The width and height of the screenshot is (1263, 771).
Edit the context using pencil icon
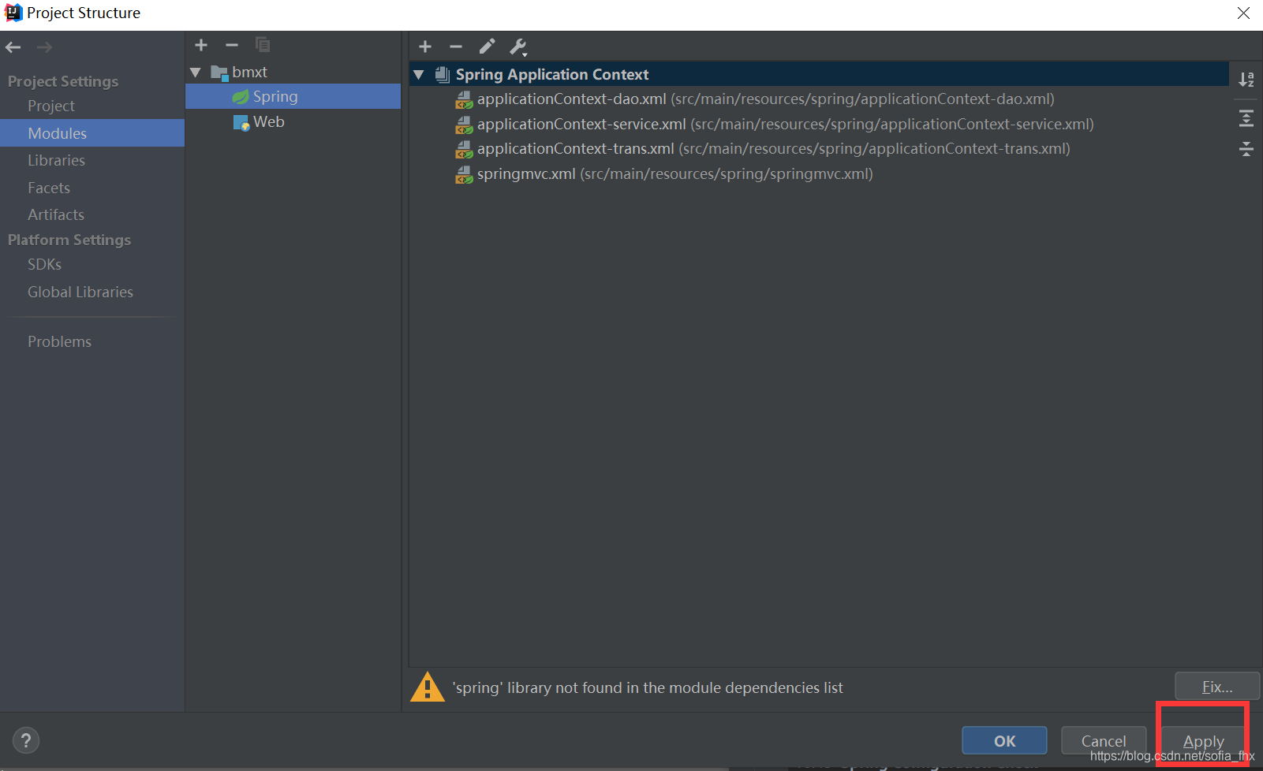[487, 47]
